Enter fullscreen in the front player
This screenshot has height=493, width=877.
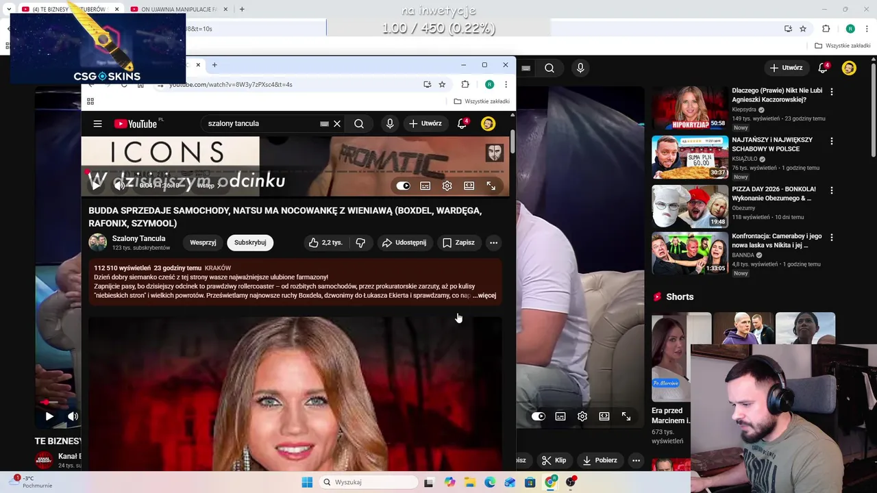[491, 186]
